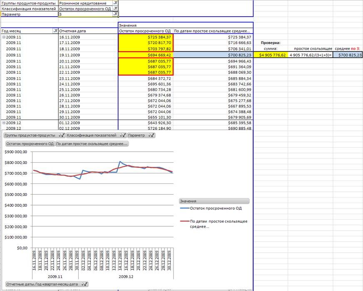This screenshot has height=291, width=363.
Task: Select formula text cell 4 905 776,62/(3+1+3)=
Action: coord(311,55)
